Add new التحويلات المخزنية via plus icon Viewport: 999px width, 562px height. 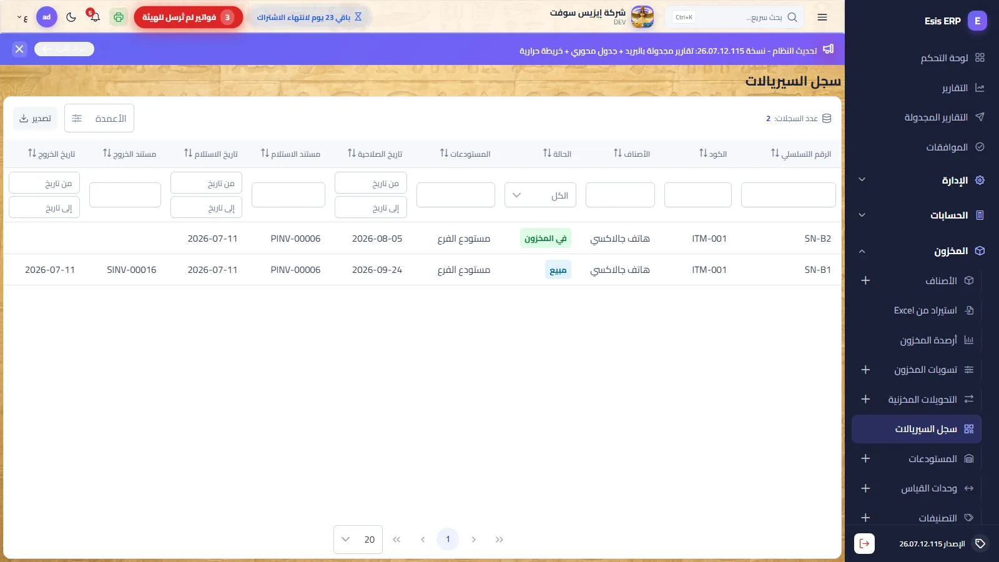865,399
